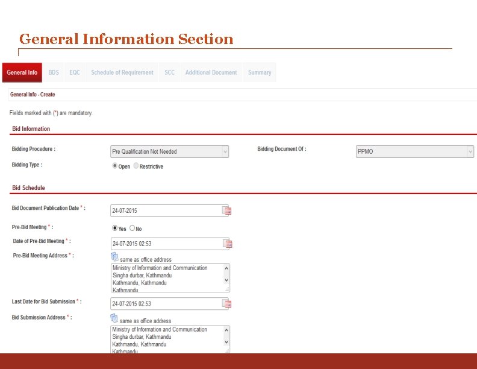Click the 'Bid Information' section title

click(x=31, y=128)
